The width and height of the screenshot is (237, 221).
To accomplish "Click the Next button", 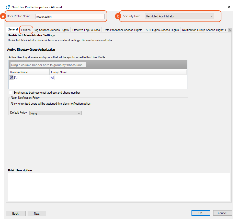I will click(x=37, y=213).
